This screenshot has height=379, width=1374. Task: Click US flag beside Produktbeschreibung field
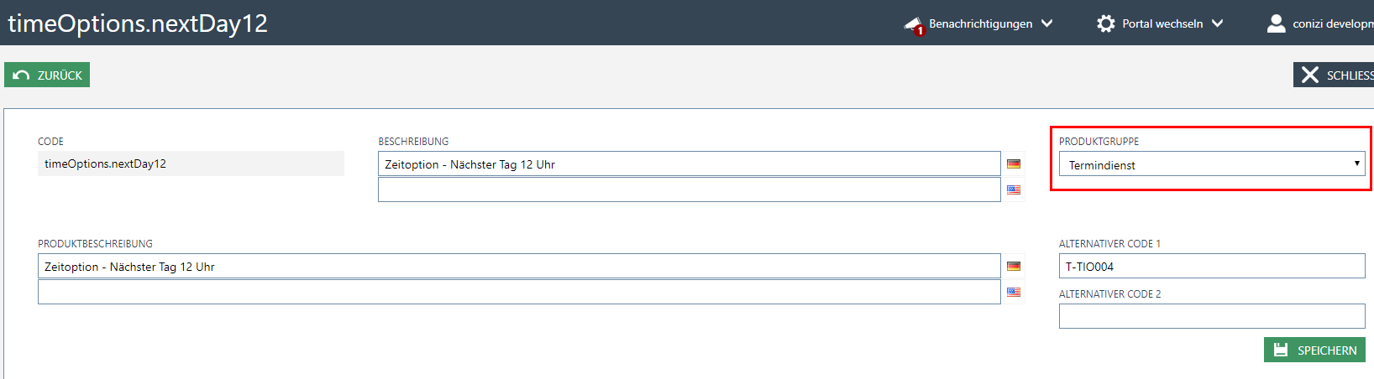(x=1014, y=292)
